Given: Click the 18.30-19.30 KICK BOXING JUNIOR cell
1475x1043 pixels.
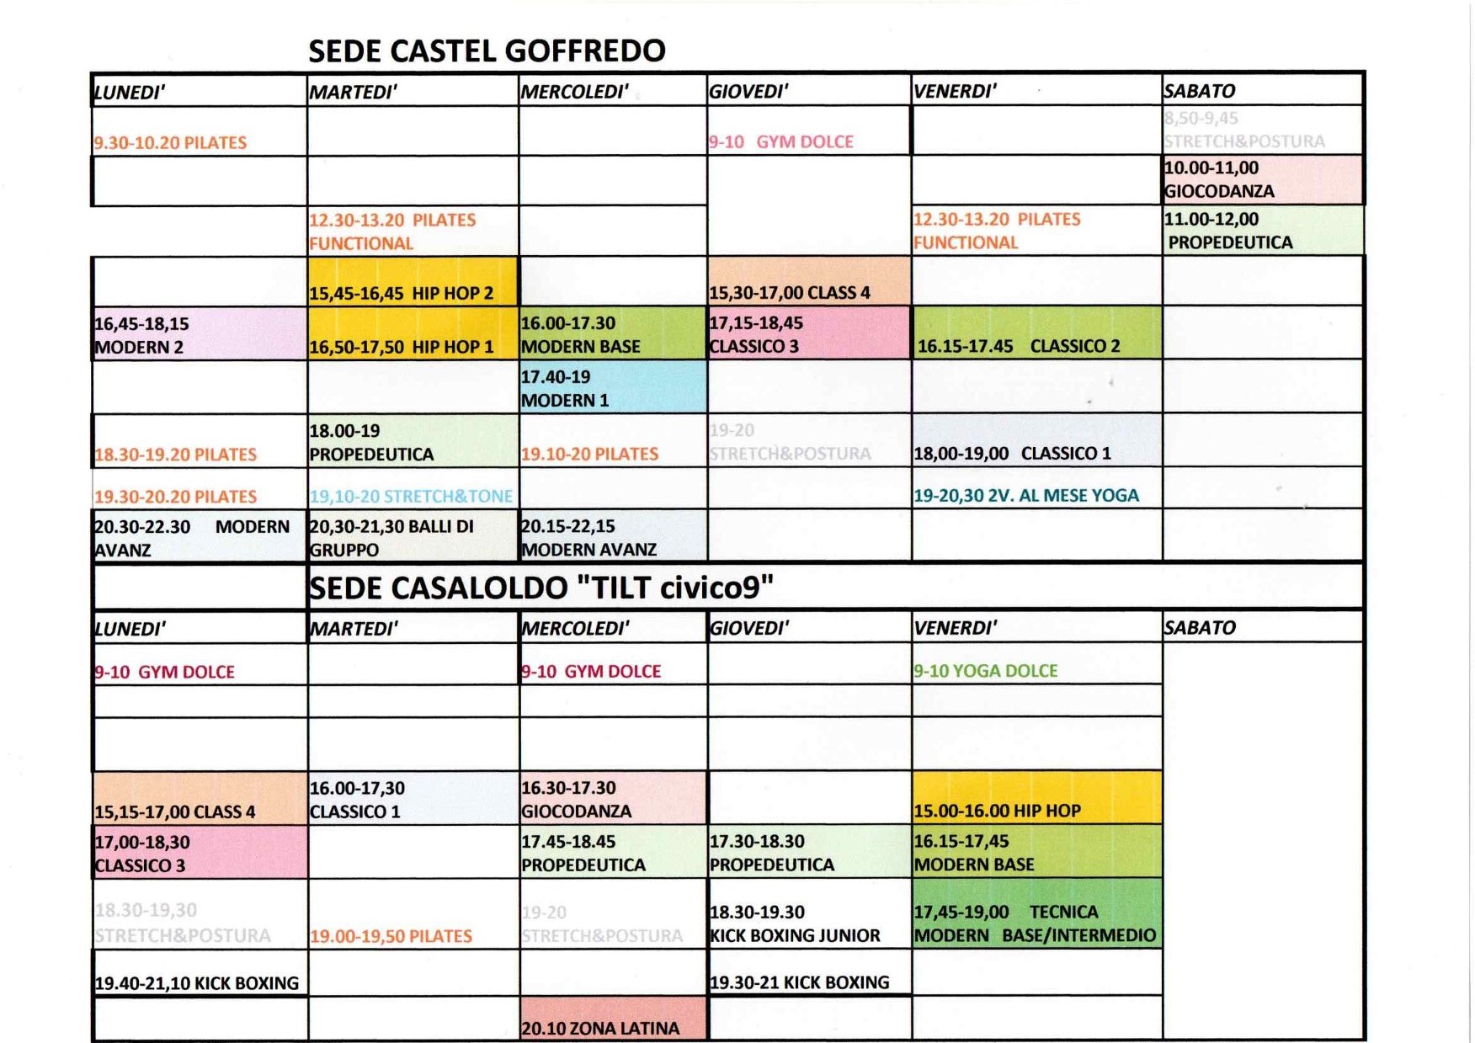Looking at the screenshot, I should click(809, 914).
